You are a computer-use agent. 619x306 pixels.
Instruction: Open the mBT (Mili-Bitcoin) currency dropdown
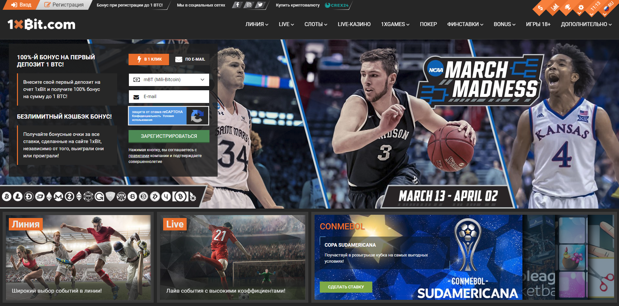click(169, 80)
